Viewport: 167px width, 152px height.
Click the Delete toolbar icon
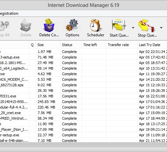(x=26, y=25)
